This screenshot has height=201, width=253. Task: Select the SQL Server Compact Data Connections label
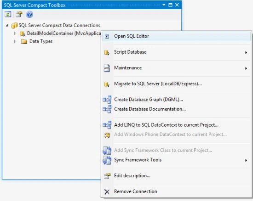[59, 25]
